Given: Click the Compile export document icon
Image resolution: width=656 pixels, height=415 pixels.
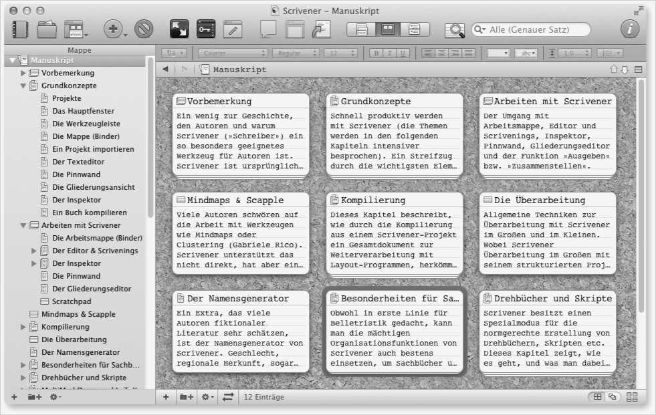Looking at the screenshot, I should [321, 29].
